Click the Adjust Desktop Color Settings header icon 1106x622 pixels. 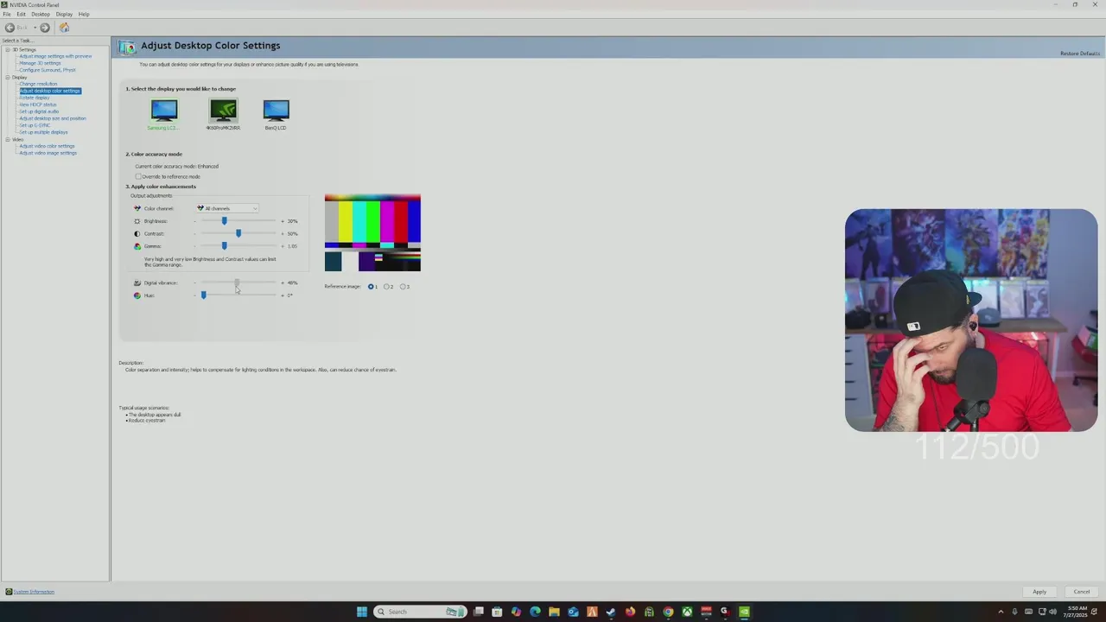pos(127,47)
